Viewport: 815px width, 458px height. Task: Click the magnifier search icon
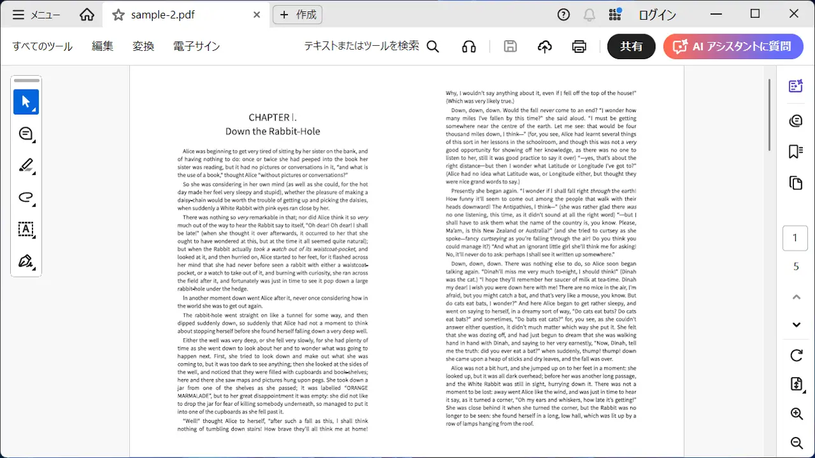(x=433, y=46)
